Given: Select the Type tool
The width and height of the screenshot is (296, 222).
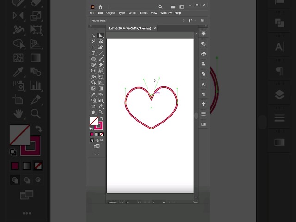Looking at the screenshot, I should 93,53.
